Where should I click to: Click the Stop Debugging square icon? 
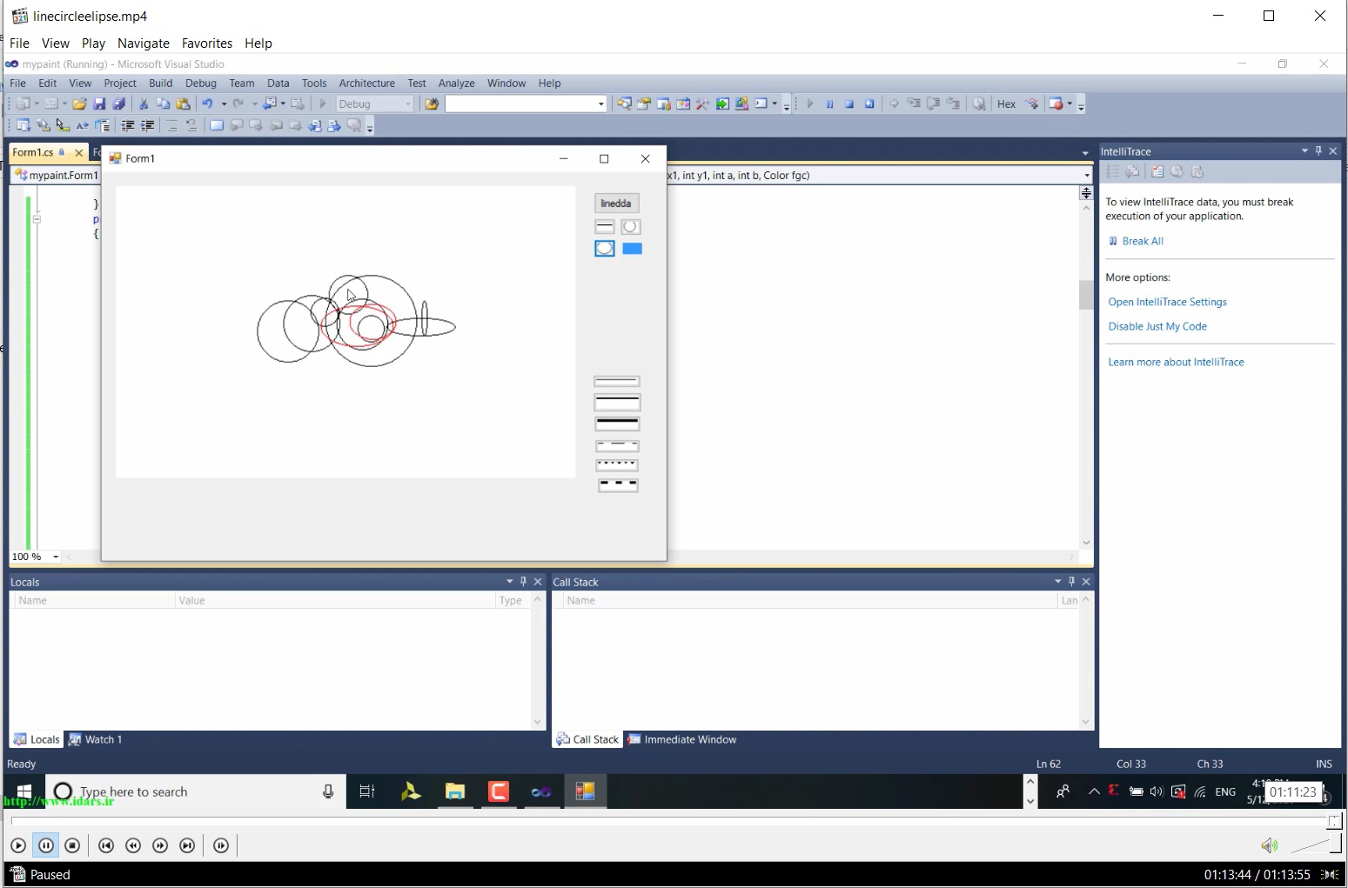coord(849,103)
